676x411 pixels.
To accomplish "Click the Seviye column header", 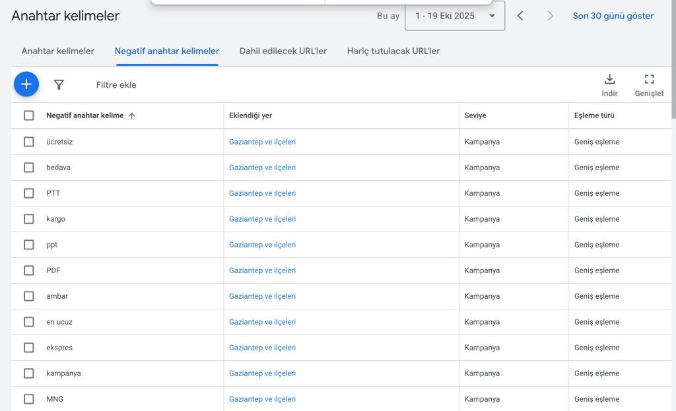I will coord(475,115).
